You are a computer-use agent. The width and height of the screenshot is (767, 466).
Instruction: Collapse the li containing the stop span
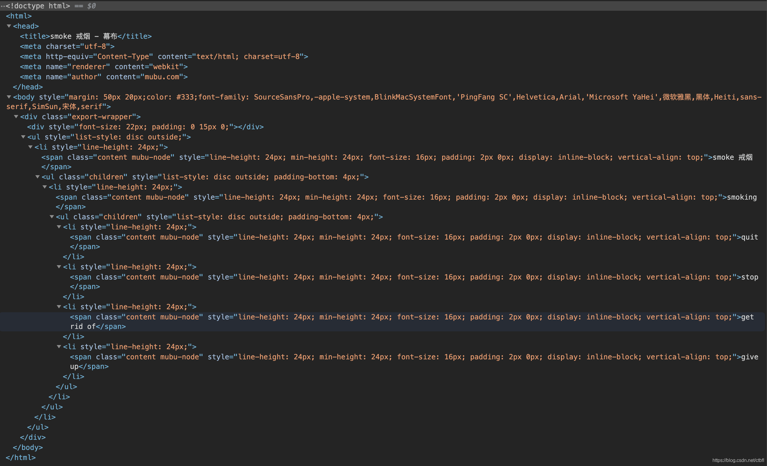(59, 267)
